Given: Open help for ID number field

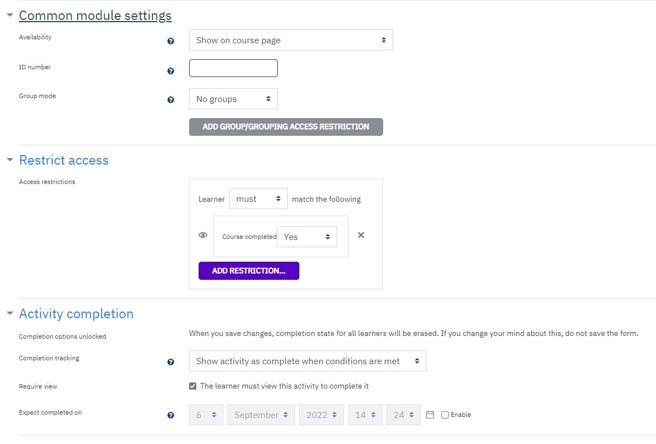Looking at the screenshot, I should point(171,71).
